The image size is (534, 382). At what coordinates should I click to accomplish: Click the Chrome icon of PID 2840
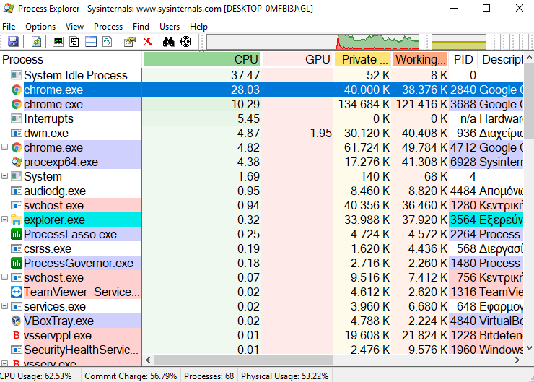17,90
